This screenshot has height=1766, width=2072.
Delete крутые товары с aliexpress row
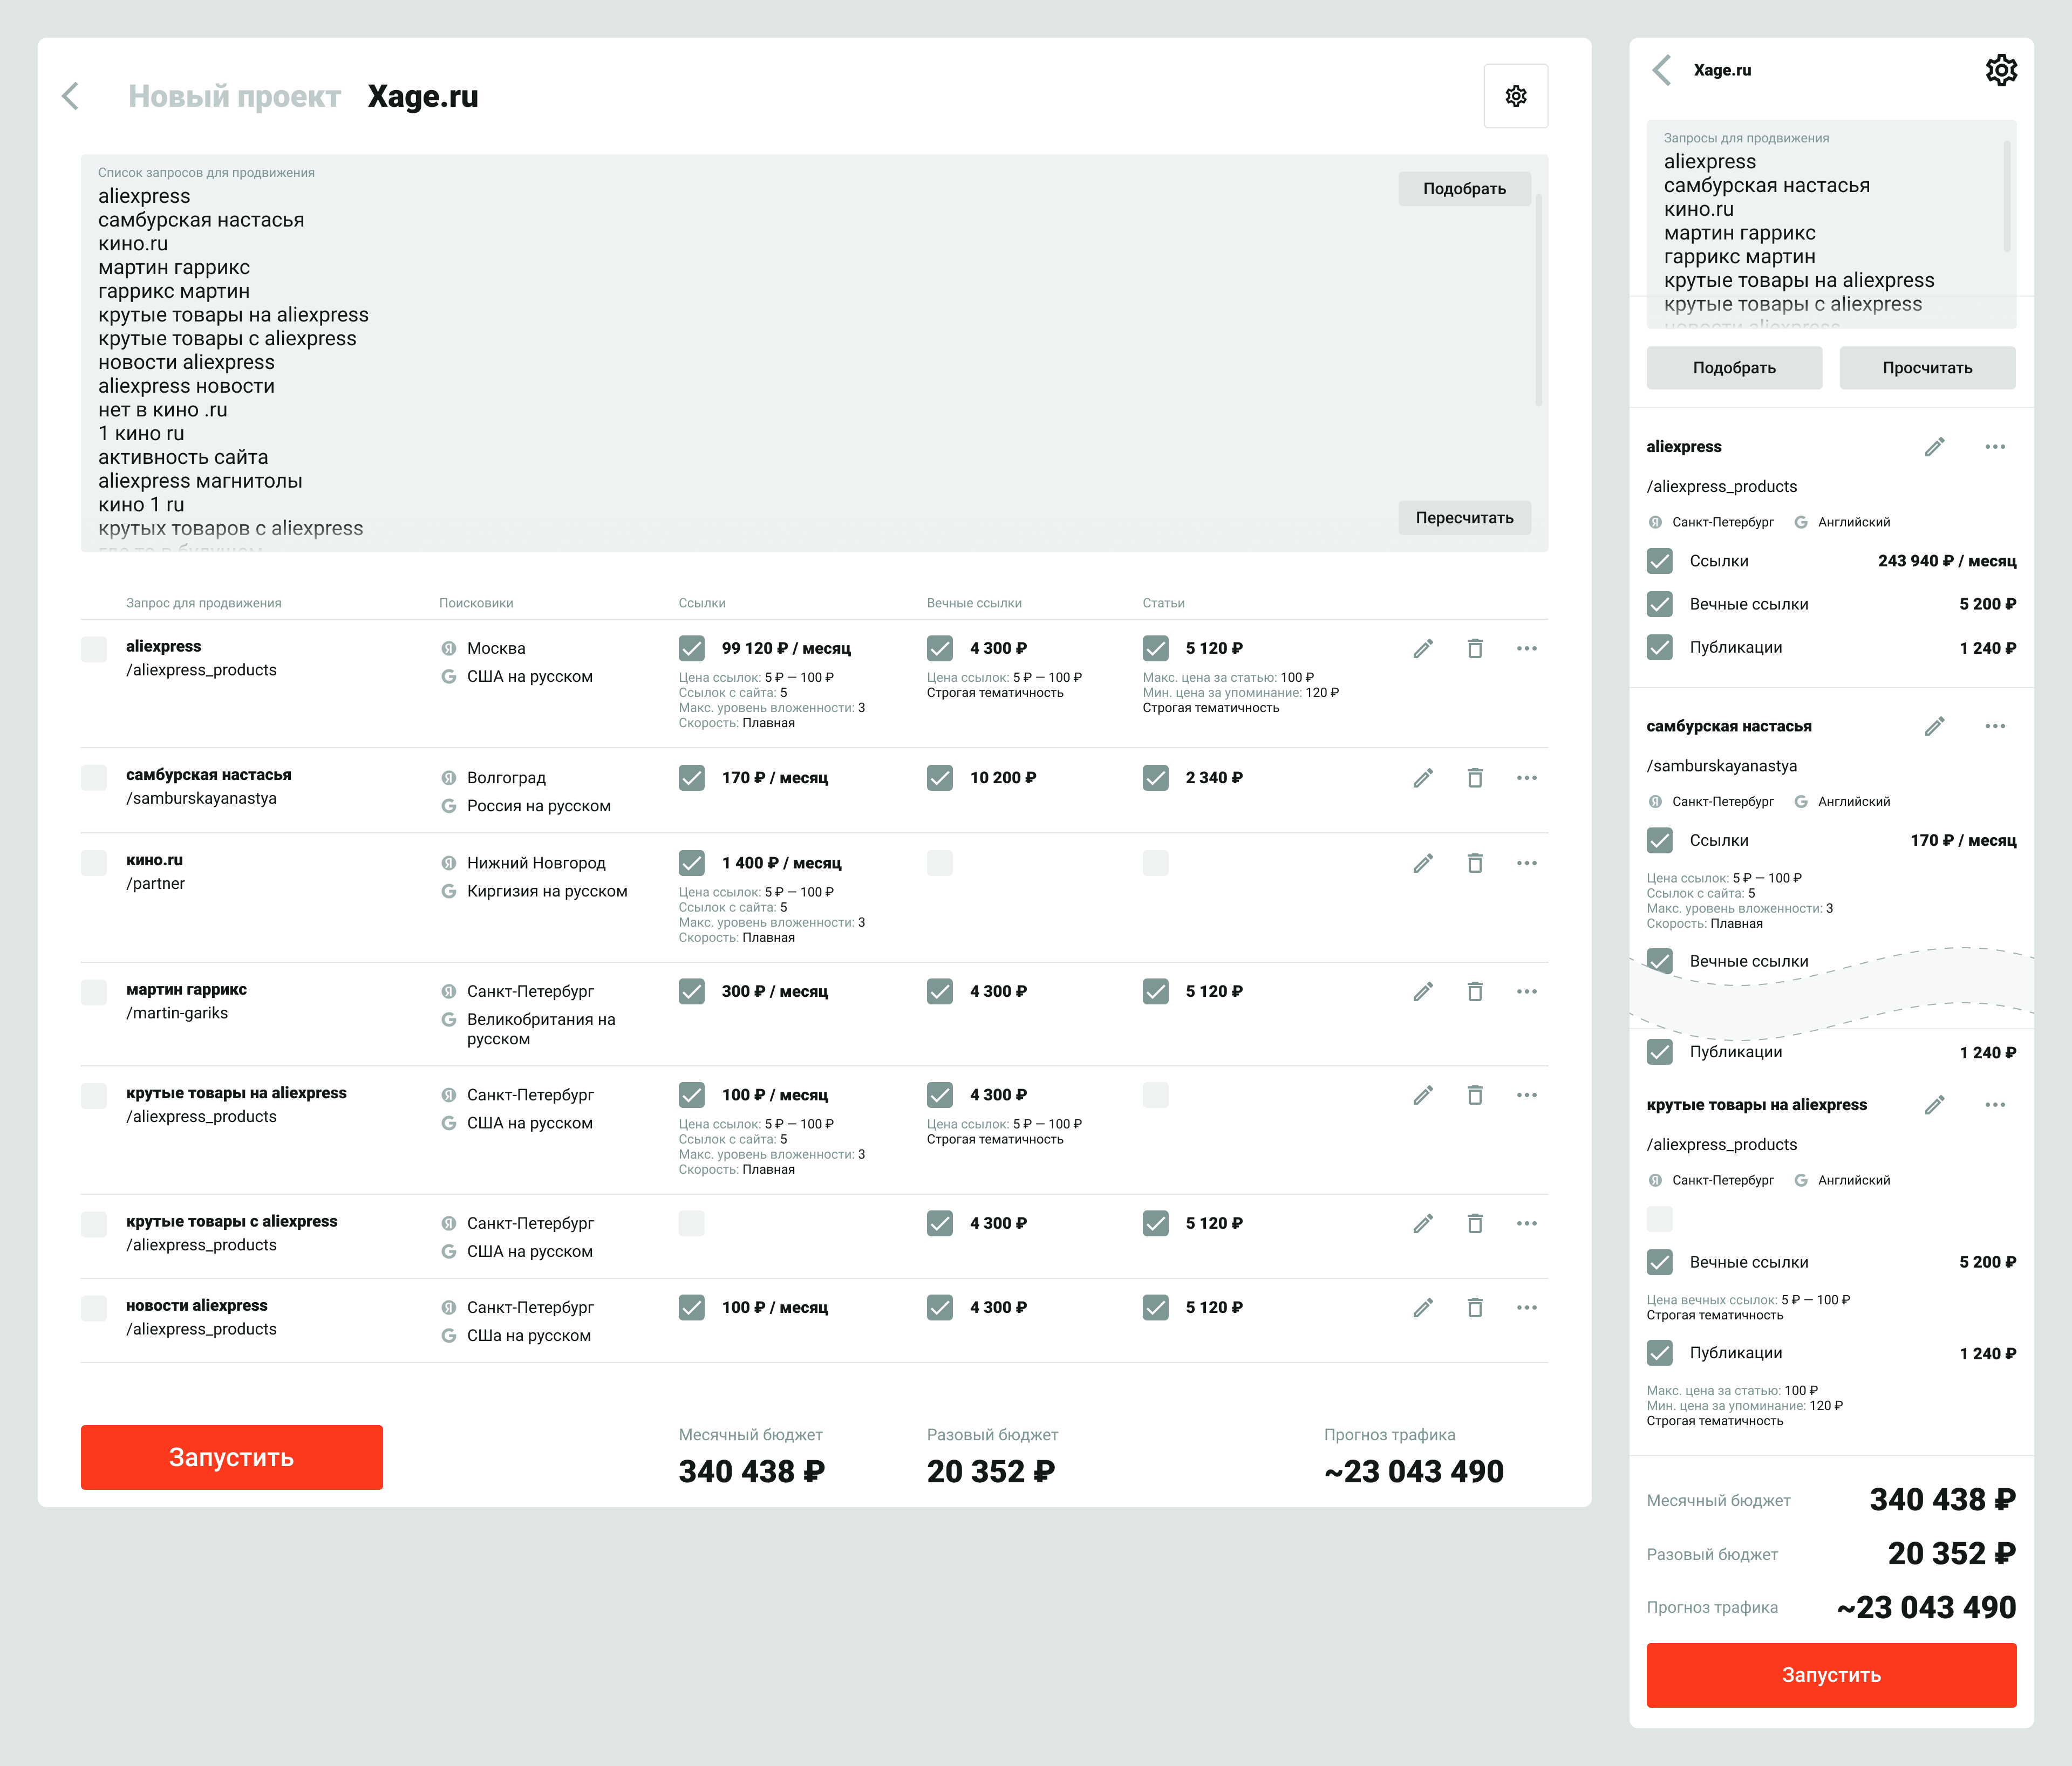[1474, 1223]
